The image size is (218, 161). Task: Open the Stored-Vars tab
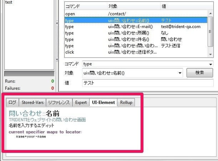click(x=32, y=102)
